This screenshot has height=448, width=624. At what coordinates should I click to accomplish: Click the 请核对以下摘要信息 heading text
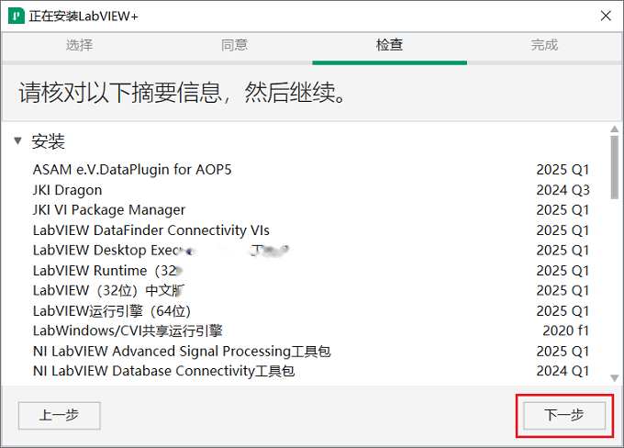tap(182, 93)
